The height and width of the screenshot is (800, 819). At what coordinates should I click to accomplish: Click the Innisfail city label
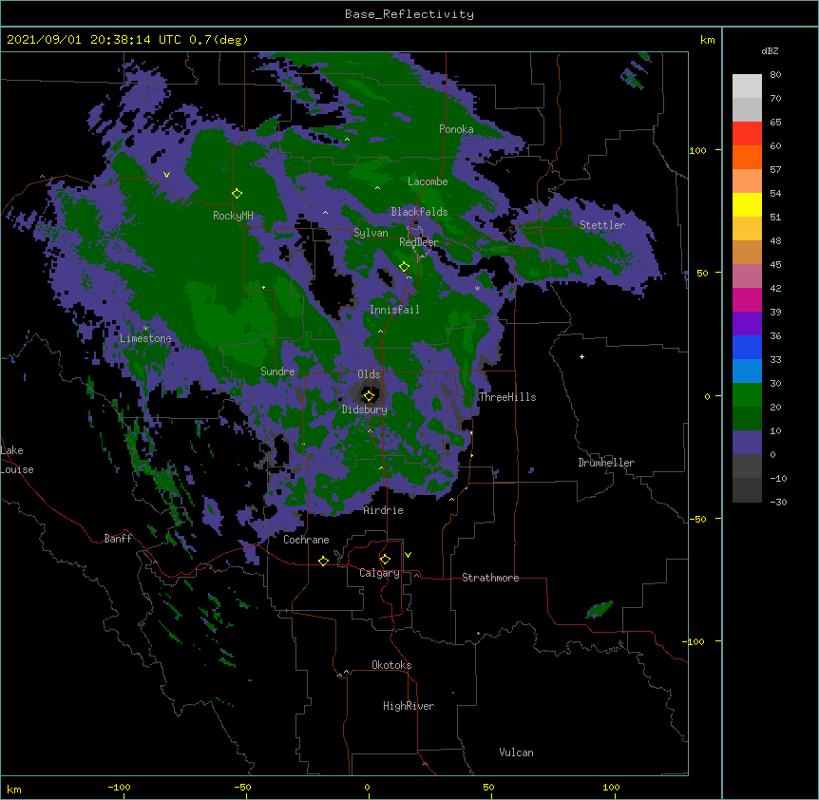394,310
